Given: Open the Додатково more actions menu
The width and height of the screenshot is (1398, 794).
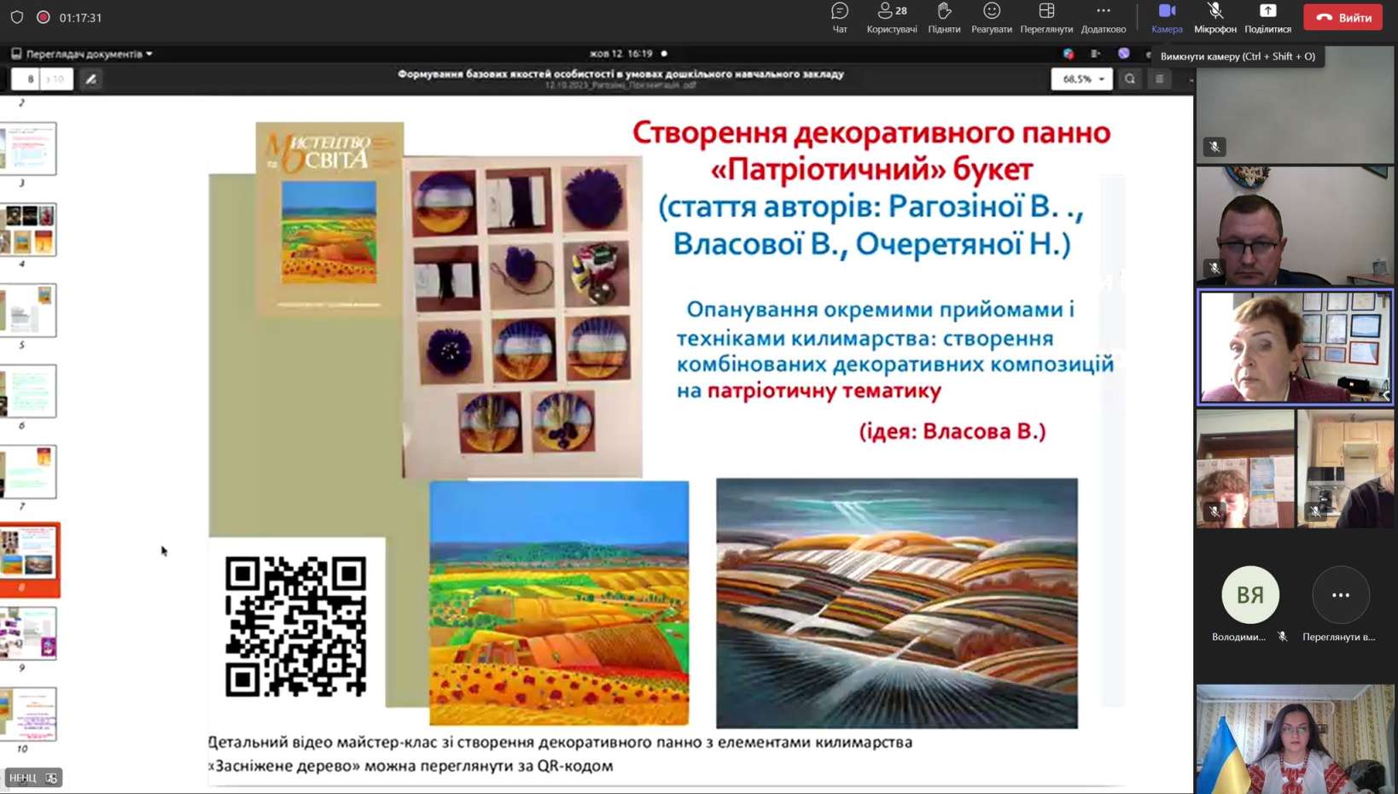Looking at the screenshot, I should (x=1104, y=18).
